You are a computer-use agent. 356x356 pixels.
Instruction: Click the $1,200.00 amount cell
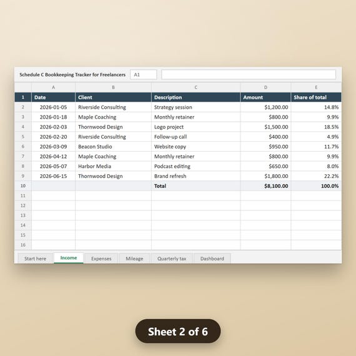click(265, 107)
